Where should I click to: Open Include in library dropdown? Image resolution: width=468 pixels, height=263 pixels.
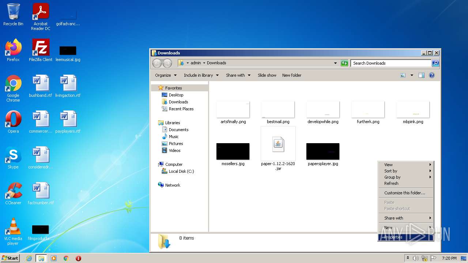tap(201, 75)
